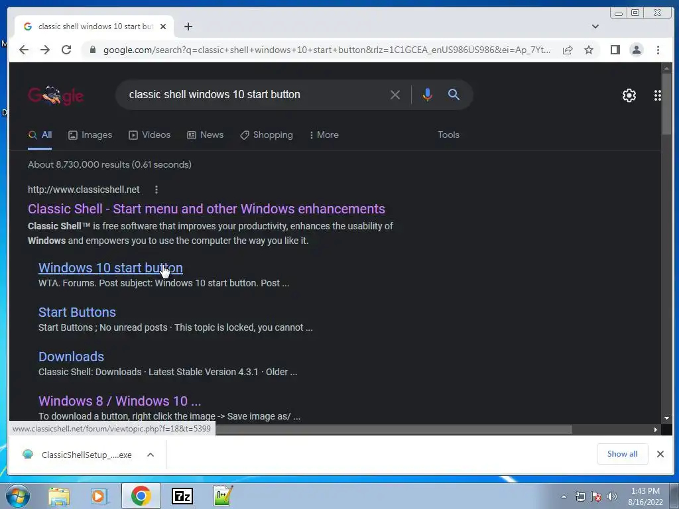This screenshot has height=509, width=679.
Task: Switch to the Videos tab
Action: click(149, 135)
